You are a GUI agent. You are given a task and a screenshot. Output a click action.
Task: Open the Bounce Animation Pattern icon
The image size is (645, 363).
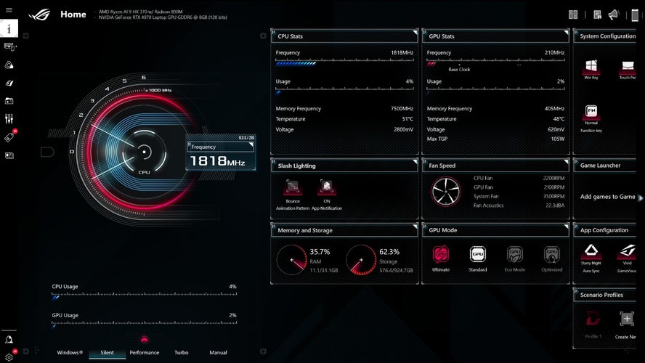point(293,188)
